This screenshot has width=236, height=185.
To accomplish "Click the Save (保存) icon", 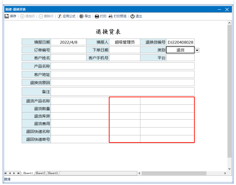I will (x=7, y=16).
